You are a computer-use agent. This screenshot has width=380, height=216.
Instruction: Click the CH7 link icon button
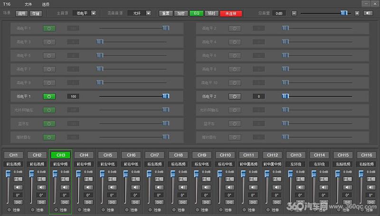pos(159,202)
